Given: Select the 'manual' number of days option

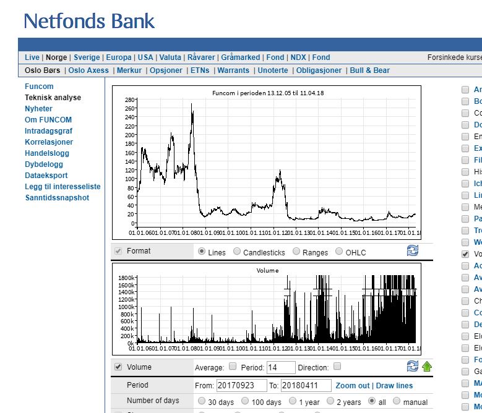Looking at the screenshot, I should tap(397, 401).
